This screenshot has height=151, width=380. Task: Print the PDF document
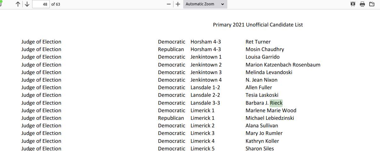[362, 4]
